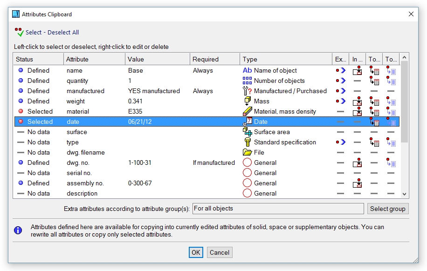Viewport: 427px width, 271px height.
Task: Click the Standard specification bolt icon
Action: pos(247,142)
